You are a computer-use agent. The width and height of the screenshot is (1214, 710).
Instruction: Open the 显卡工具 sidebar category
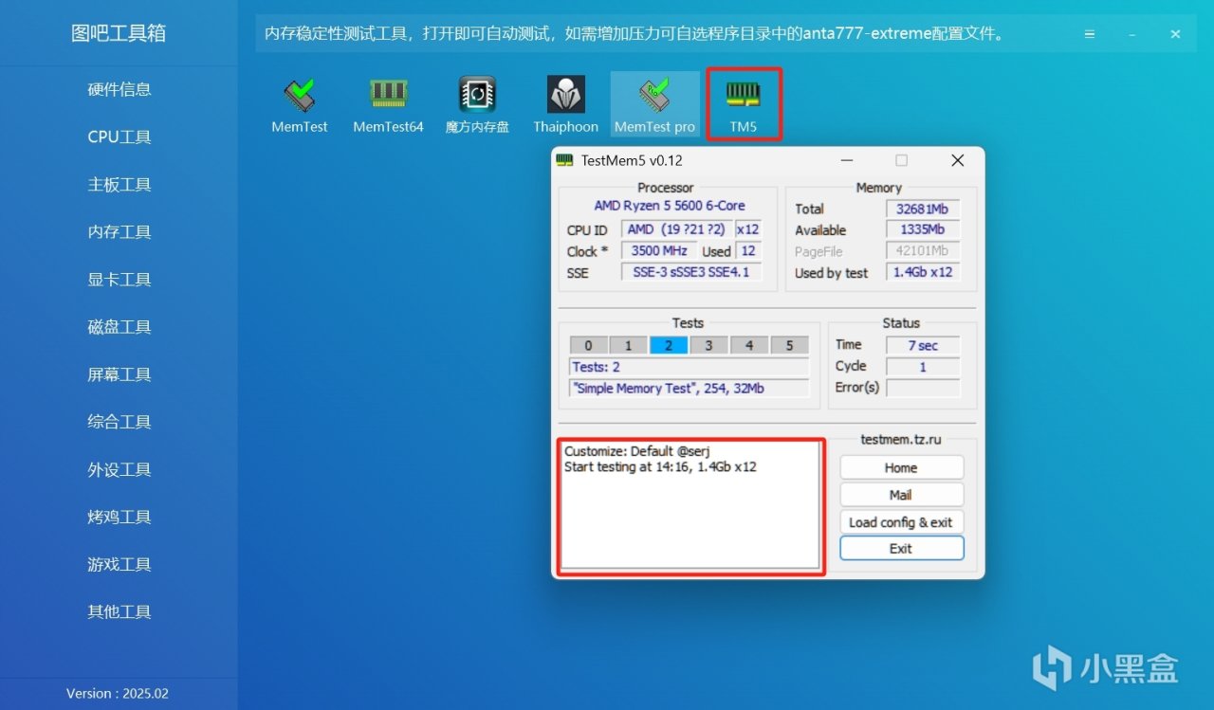coord(119,280)
